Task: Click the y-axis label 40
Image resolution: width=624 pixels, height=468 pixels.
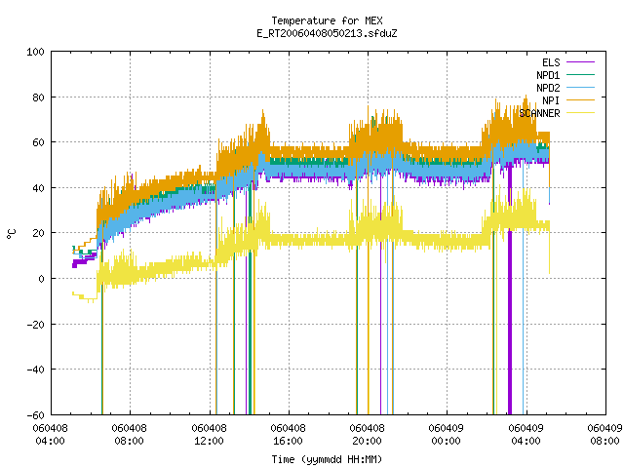Action: (x=38, y=188)
